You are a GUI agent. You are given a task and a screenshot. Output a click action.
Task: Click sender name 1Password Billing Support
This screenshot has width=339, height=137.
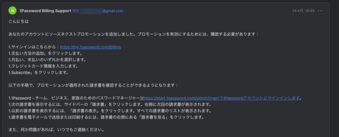tap(45, 11)
